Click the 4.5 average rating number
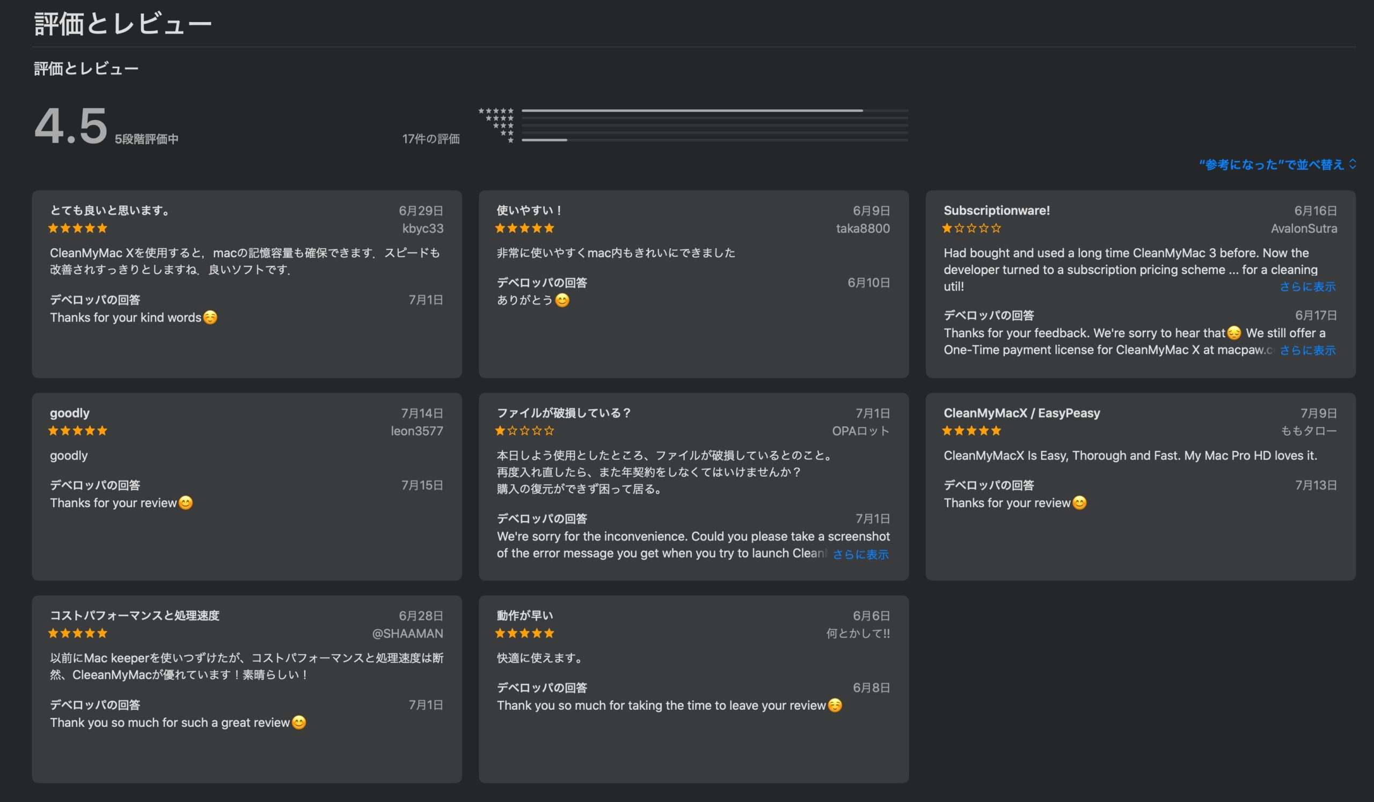1374x802 pixels. tap(71, 127)
